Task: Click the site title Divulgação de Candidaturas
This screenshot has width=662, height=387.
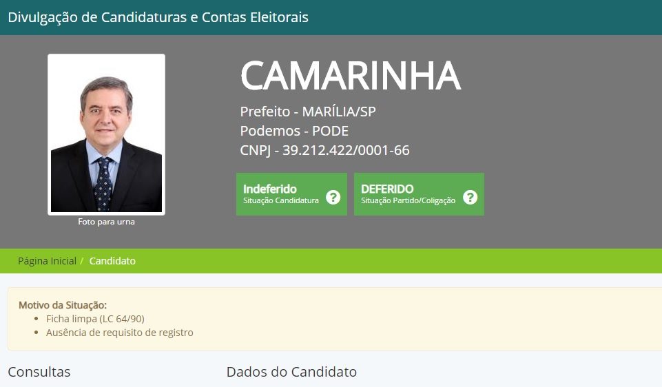Action: click(x=158, y=17)
